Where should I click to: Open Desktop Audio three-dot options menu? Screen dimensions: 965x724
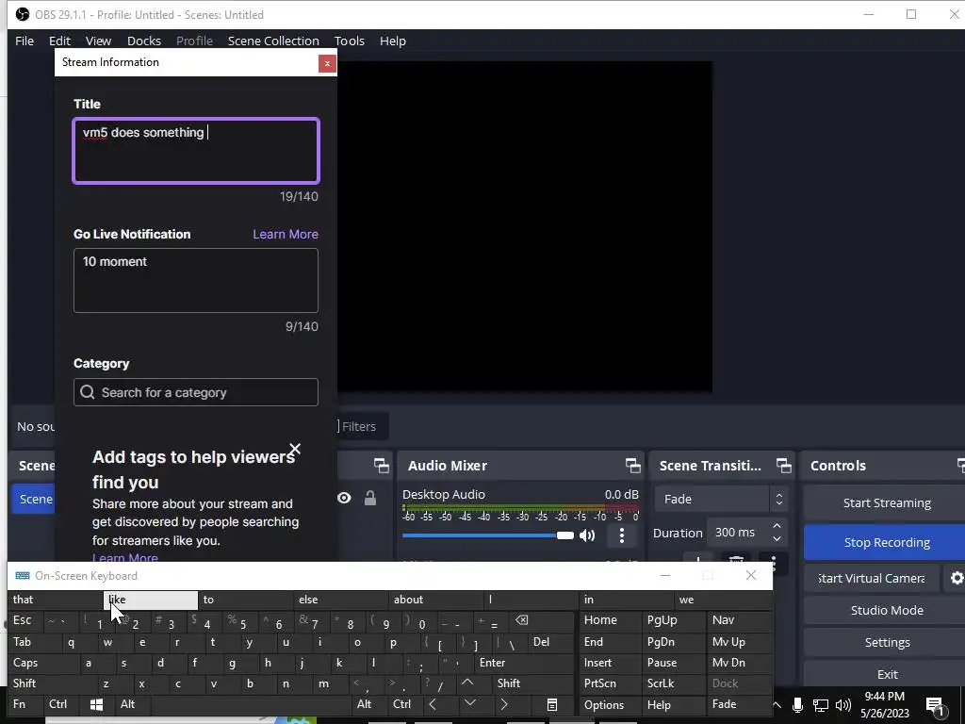click(622, 535)
